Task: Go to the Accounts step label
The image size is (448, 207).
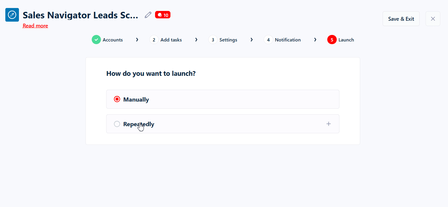Action: [112, 40]
